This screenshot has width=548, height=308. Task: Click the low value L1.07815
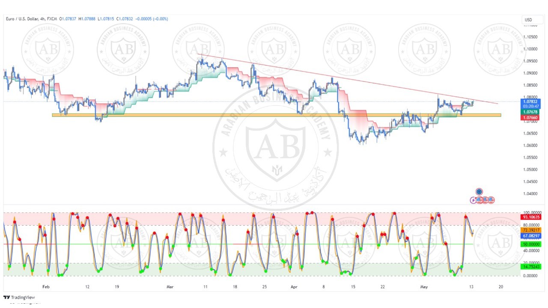[x=106, y=19]
